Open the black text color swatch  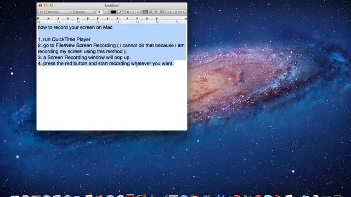coord(114,12)
